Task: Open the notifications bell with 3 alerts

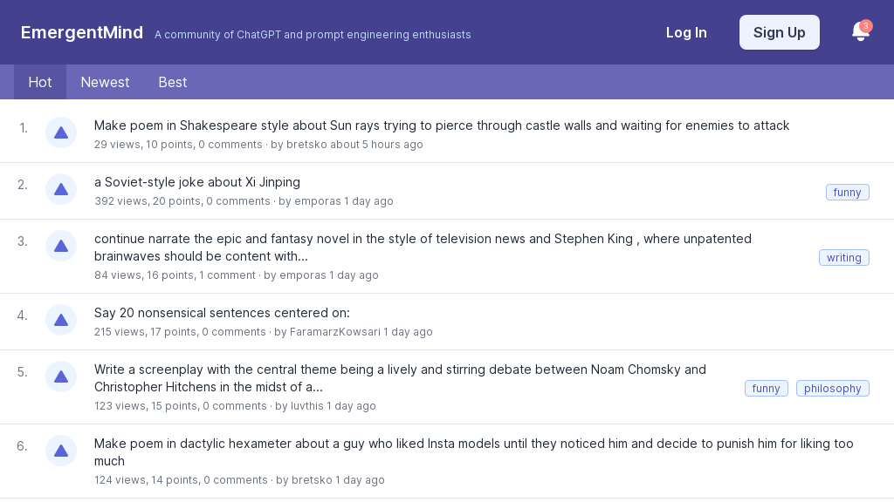Action: point(861,32)
